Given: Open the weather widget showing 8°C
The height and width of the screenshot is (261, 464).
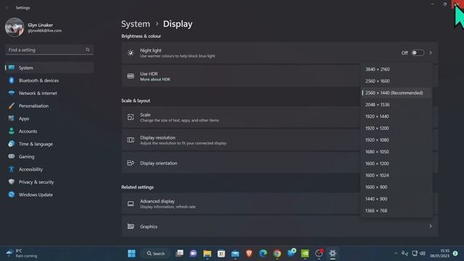Looking at the screenshot, I should pyautogui.click(x=22, y=253).
